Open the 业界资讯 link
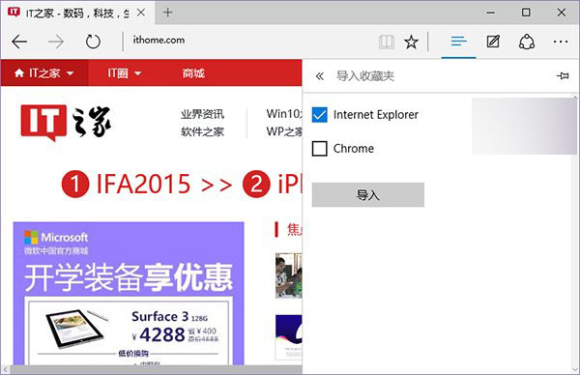580x375 pixels. pyautogui.click(x=202, y=114)
